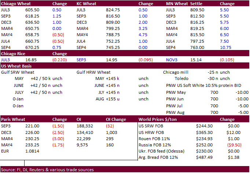This screenshot has width=250, height=173.
Task: Click the US Wheat Basis header
Action: click(x=17, y=66)
